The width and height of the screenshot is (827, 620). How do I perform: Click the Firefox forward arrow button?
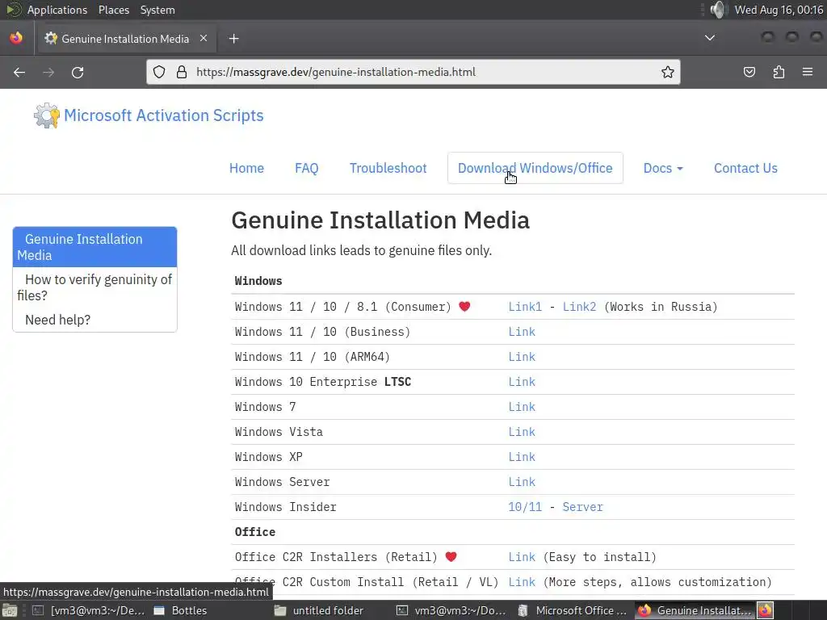[48, 72]
